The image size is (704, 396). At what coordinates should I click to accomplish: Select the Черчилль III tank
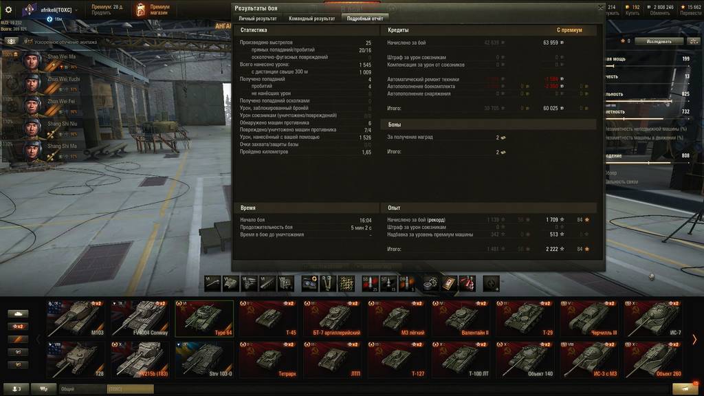click(589, 318)
